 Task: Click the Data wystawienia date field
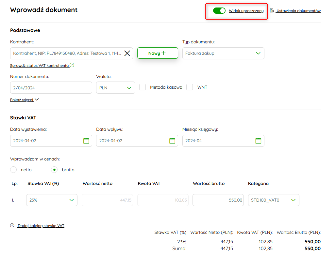pyautogui.click(x=51, y=141)
